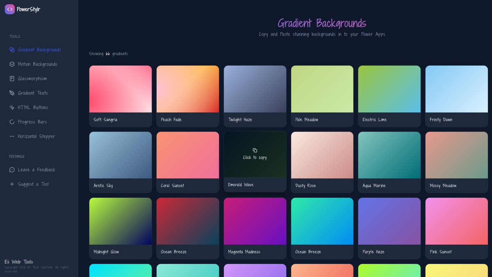Click the Soft Sangria label
This screenshot has width=492, height=277.
pyautogui.click(x=105, y=120)
